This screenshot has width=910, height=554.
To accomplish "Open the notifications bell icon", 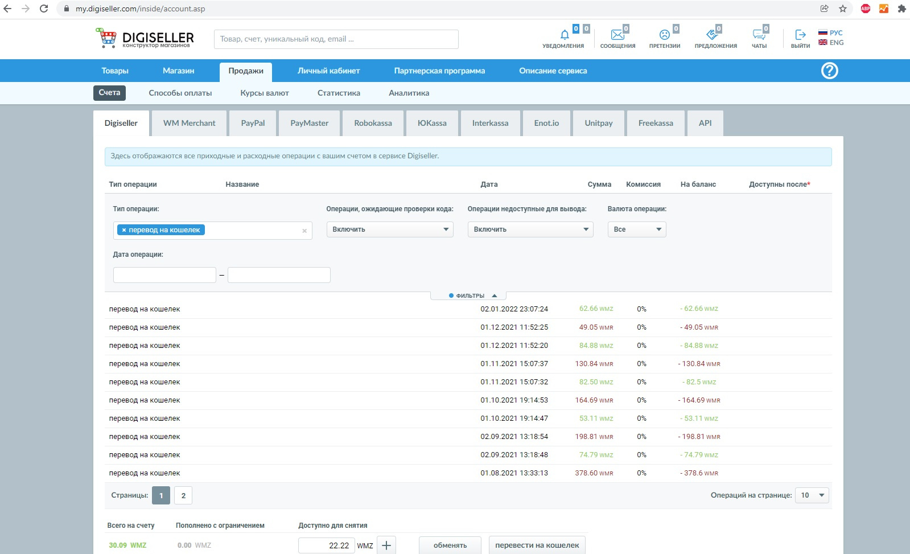I will (563, 35).
